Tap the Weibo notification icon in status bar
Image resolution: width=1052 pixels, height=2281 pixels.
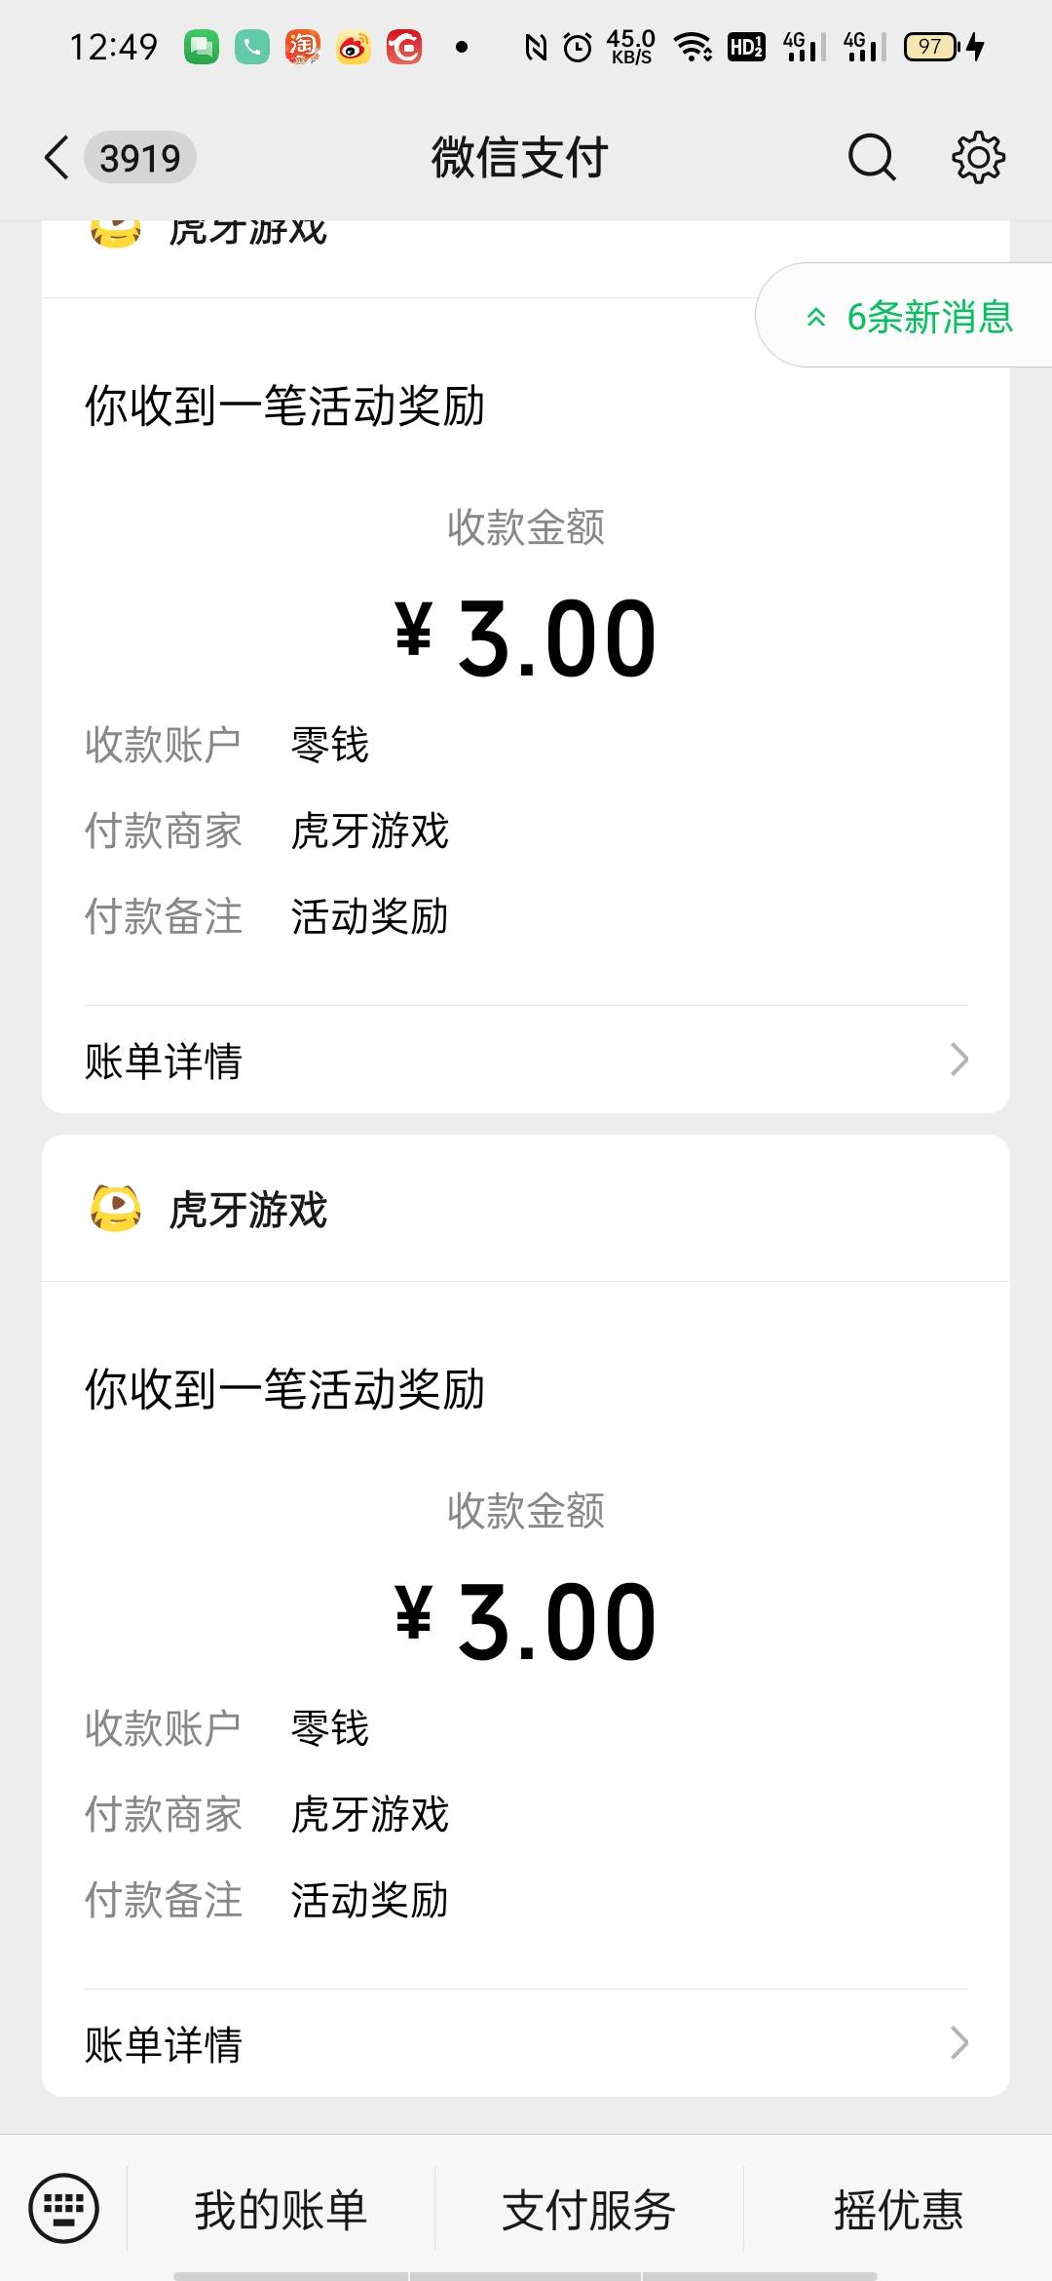(354, 46)
